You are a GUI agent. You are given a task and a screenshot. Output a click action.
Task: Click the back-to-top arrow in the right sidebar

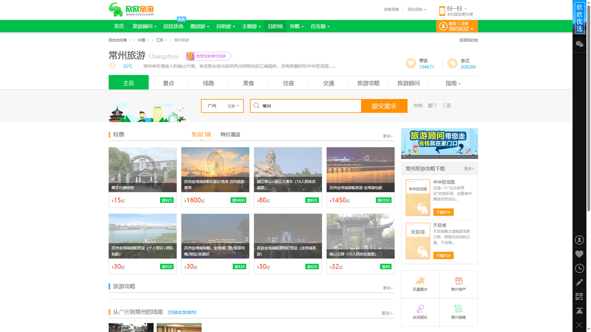[580, 311]
